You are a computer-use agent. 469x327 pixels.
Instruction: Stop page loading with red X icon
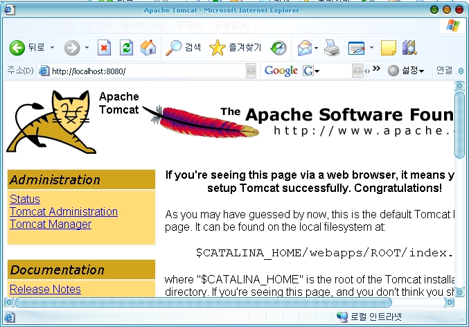[x=104, y=48]
